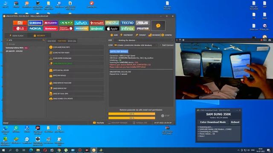Open Windows Start menu
Image resolution: width=273 pixels, height=153 pixels.
3,150
